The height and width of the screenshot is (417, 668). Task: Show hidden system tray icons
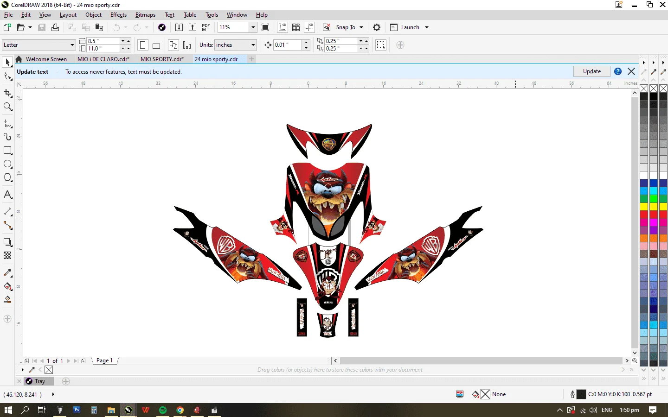[x=559, y=410]
